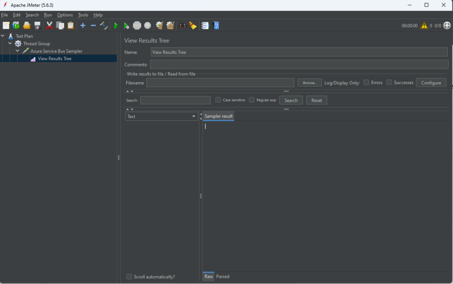Click the binoculars Search icon
The height and width of the screenshot is (284, 453).
(x=182, y=26)
